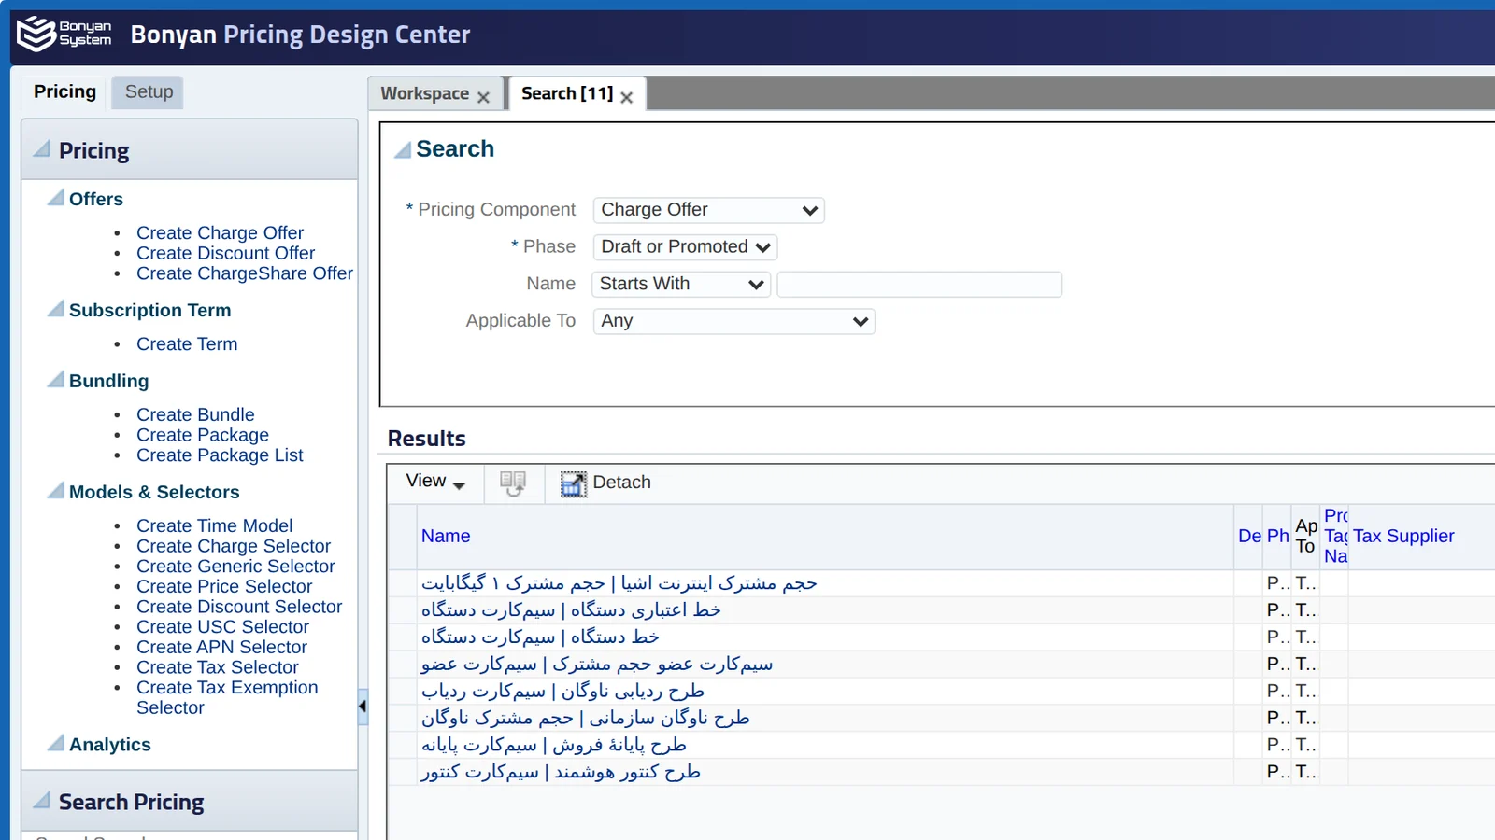Screen dimensions: 1495x840
Task: Open the Create Term link
Action: click(187, 343)
